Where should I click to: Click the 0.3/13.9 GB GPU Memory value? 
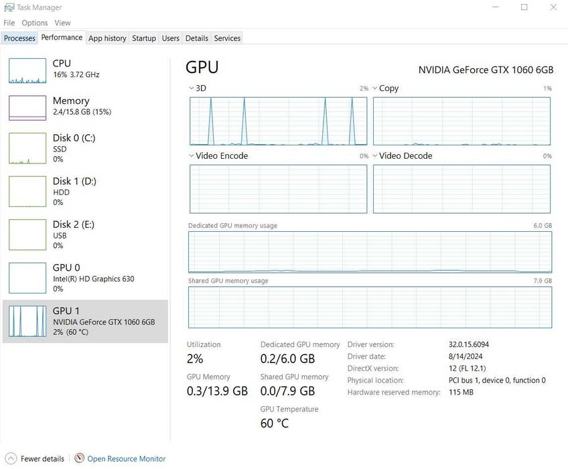tap(217, 391)
